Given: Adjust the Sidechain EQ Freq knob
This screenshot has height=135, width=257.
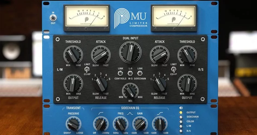Looking at the screenshot, I should (x=120, y=124).
